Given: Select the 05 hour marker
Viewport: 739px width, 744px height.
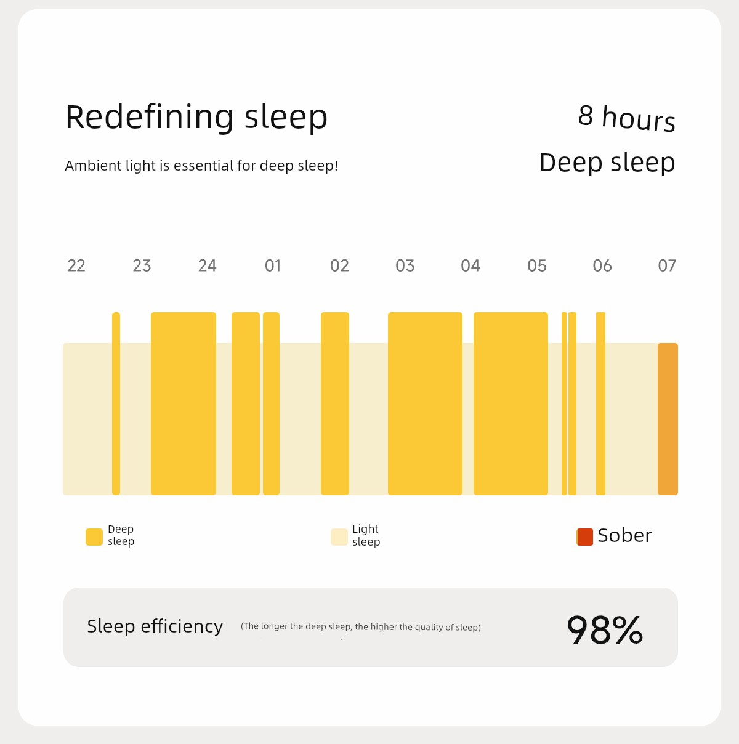Looking at the screenshot, I should (x=537, y=265).
